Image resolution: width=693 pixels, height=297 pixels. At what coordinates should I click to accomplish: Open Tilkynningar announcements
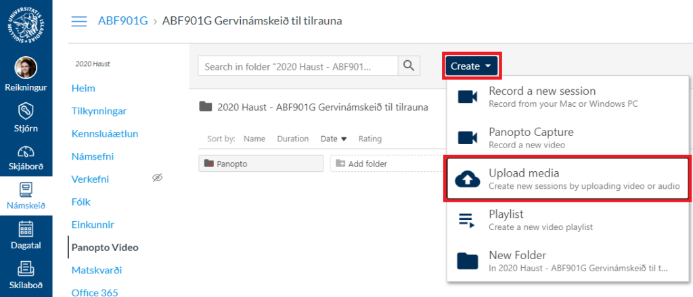(x=99, y=111)
